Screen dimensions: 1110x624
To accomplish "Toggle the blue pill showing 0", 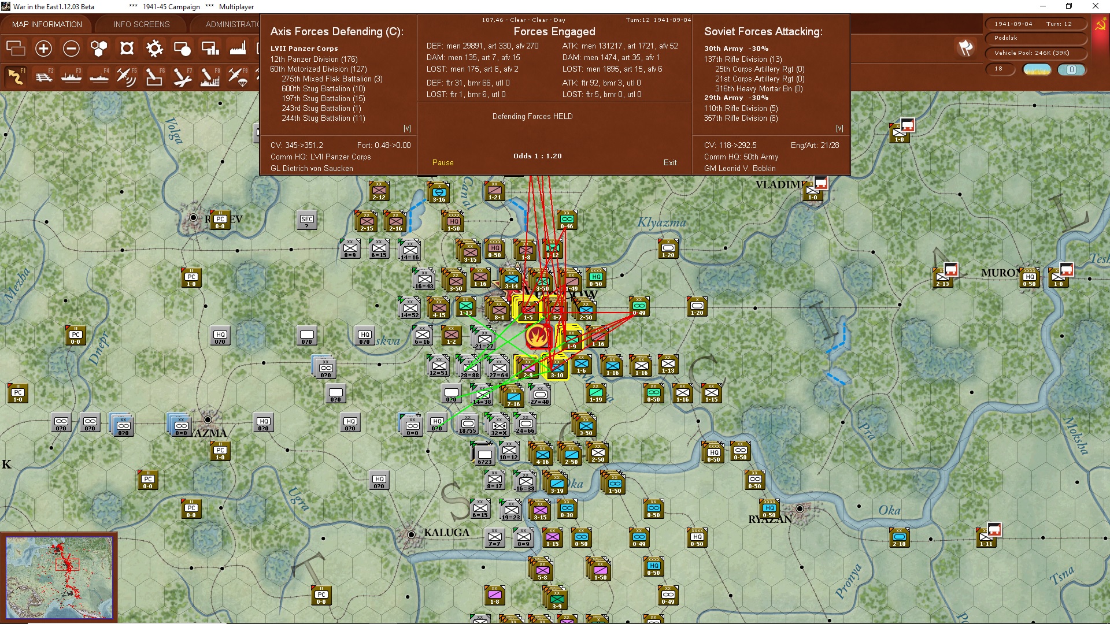I will 1071,69.
